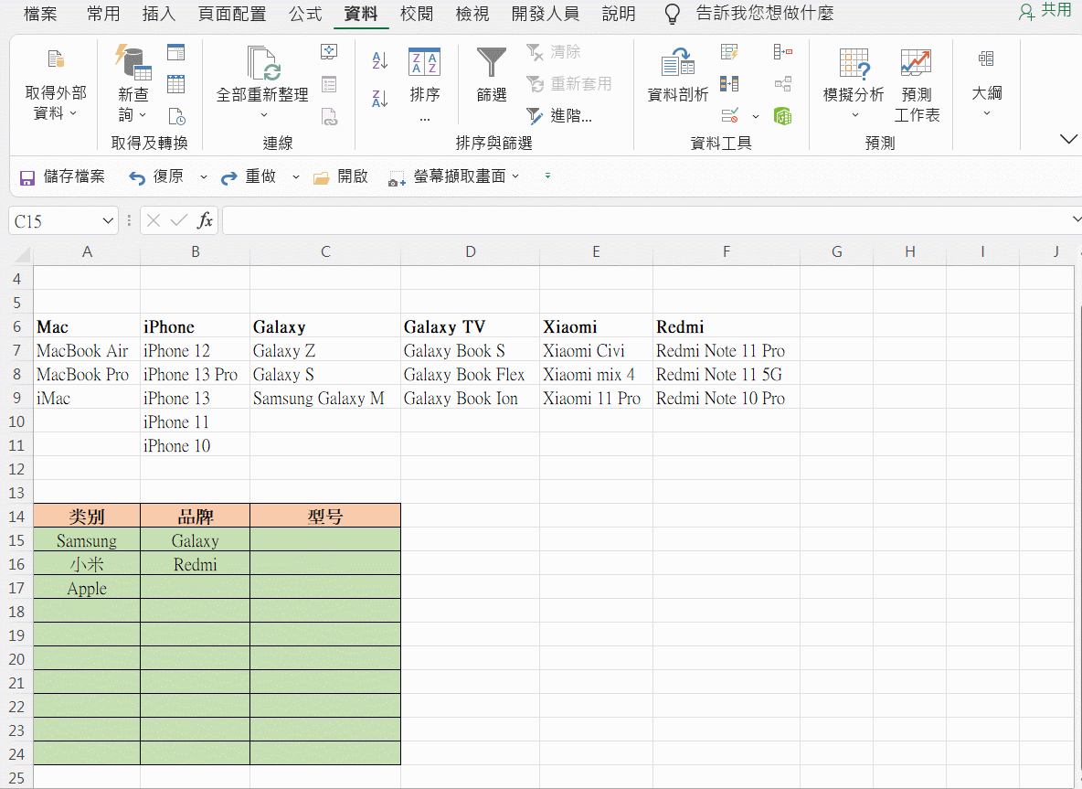Open the 重做 redo history dropdown arrow
This screenshot has width=1082, height=789.
(296, 177)
